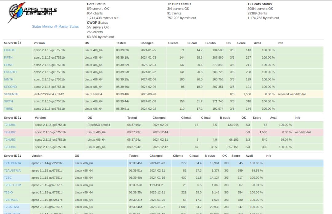The height and width of the screenshot is (214, 332).
Task: Click Changed column header in core table
Action: click(147, 43)
